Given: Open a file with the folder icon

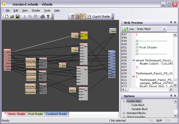Looking at the screenshot, I should 12,17.
